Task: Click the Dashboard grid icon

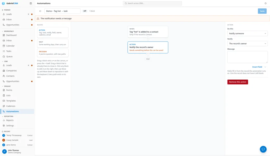Action: (x=4, y=35)
